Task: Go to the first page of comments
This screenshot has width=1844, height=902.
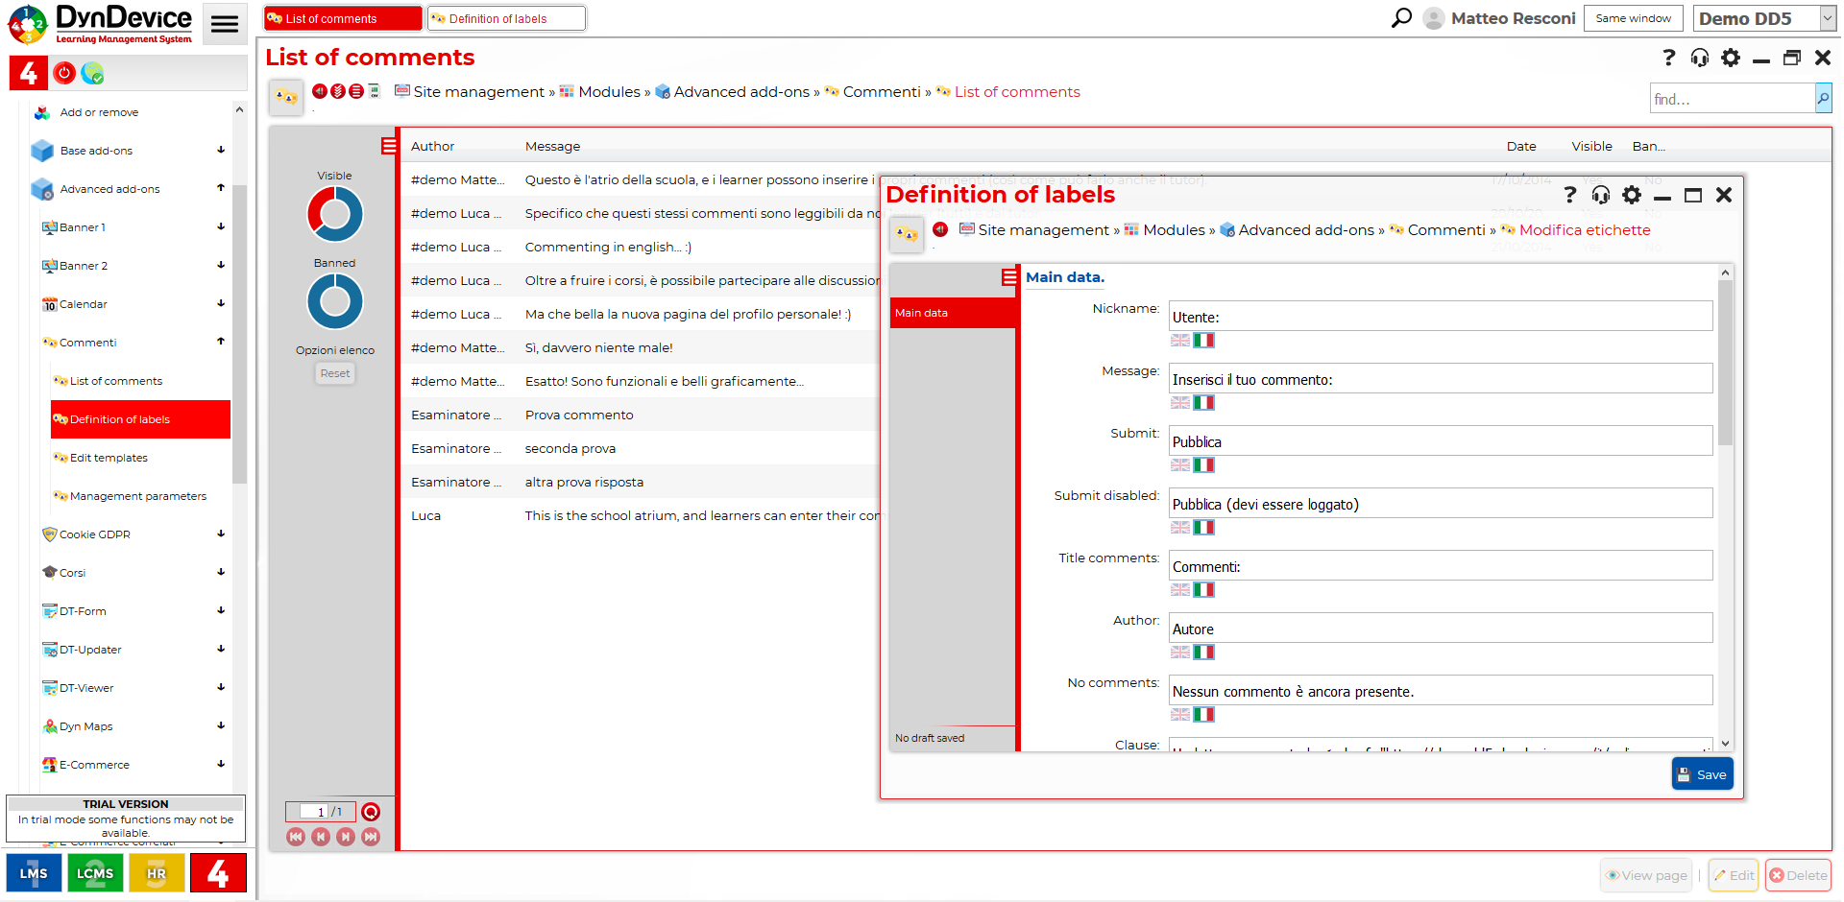Action: [296, 837]
